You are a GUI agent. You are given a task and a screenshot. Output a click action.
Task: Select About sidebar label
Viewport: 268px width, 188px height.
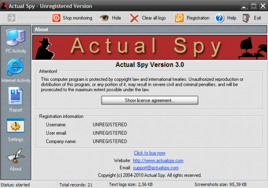[x=16, y=169]
